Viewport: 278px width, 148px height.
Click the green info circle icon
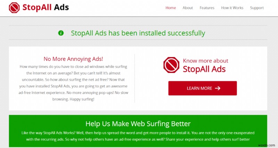(x=61, y=33)
